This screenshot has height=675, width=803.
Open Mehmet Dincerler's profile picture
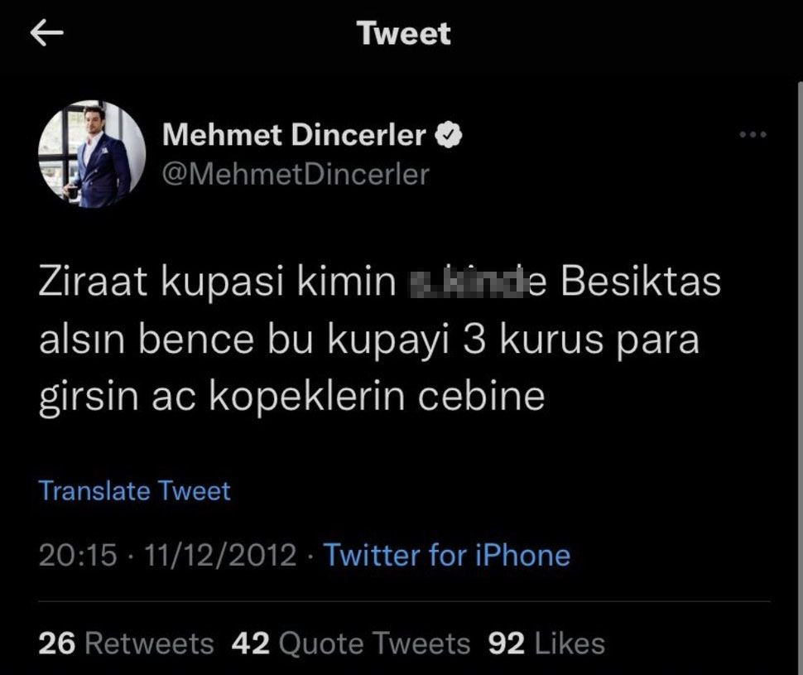[94, 155]
